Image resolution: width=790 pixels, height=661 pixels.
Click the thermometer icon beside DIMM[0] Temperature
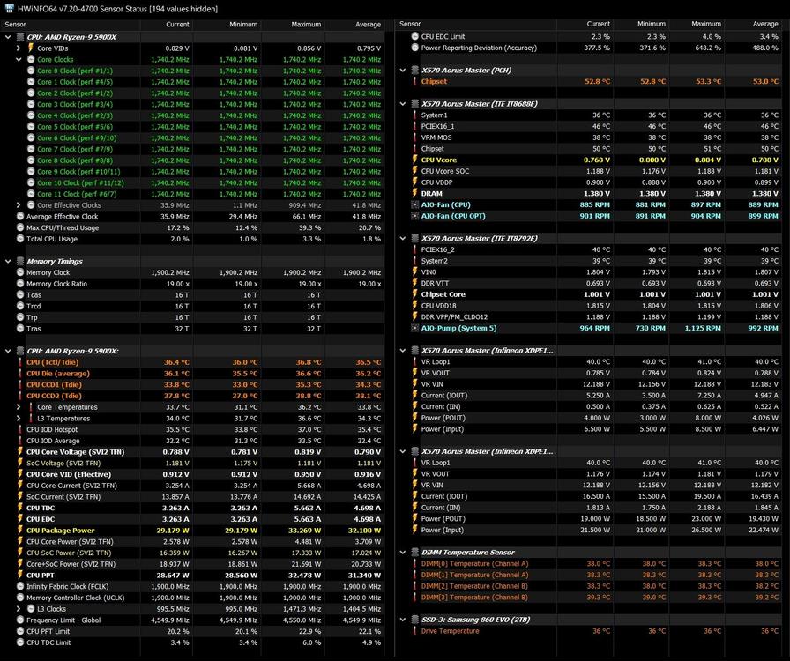click(414, 564)
